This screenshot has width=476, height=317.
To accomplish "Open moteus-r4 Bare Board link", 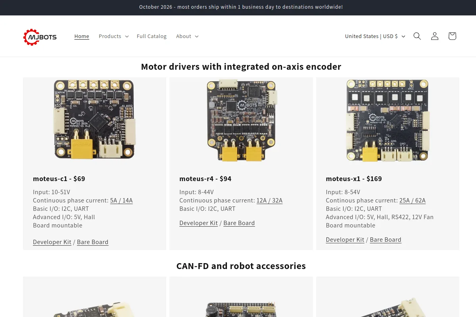I will tap(239, 223).
